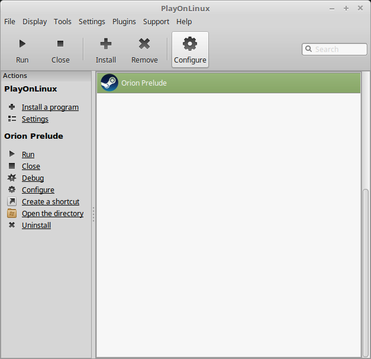Click the X icon beside Uninstall
371x359 pixels.
[x=12, y=225]
